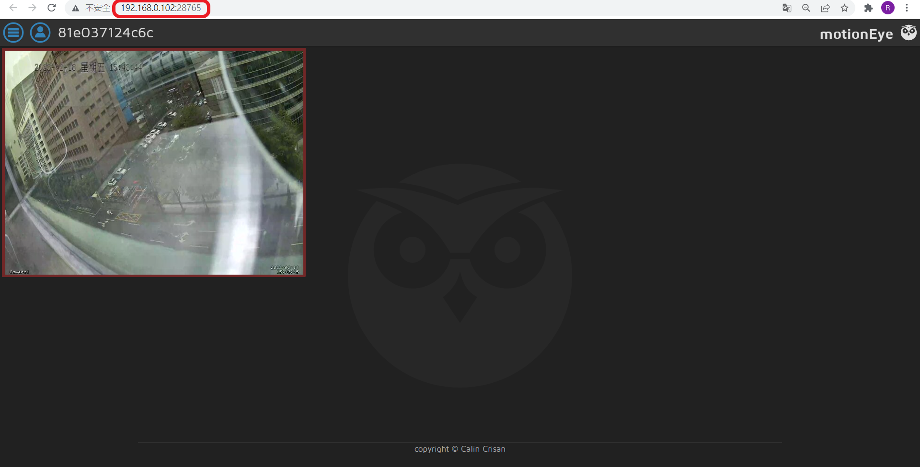The width and height of the screenshot is (920, 467).
Task: Open the browser extensions puzzle icon
Action: (868, 8)
